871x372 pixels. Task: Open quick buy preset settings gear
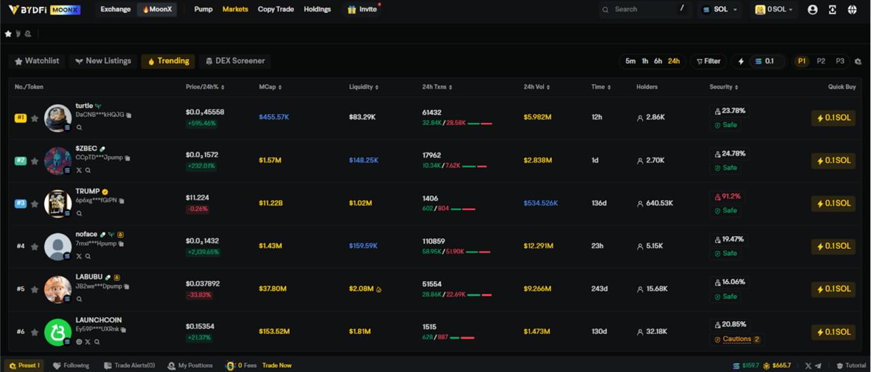(x=858, y=61)
